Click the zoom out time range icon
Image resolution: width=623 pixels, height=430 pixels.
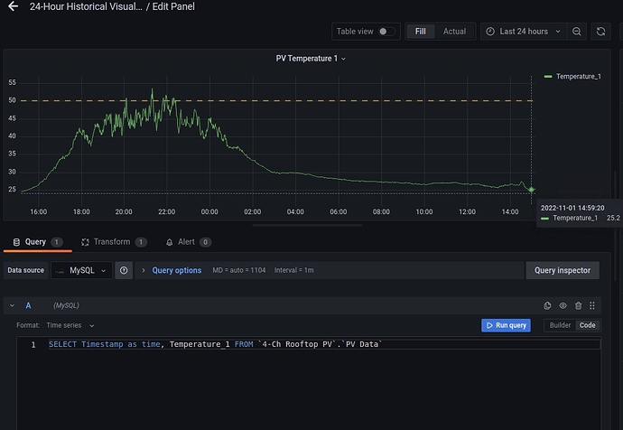coord(577,32)
